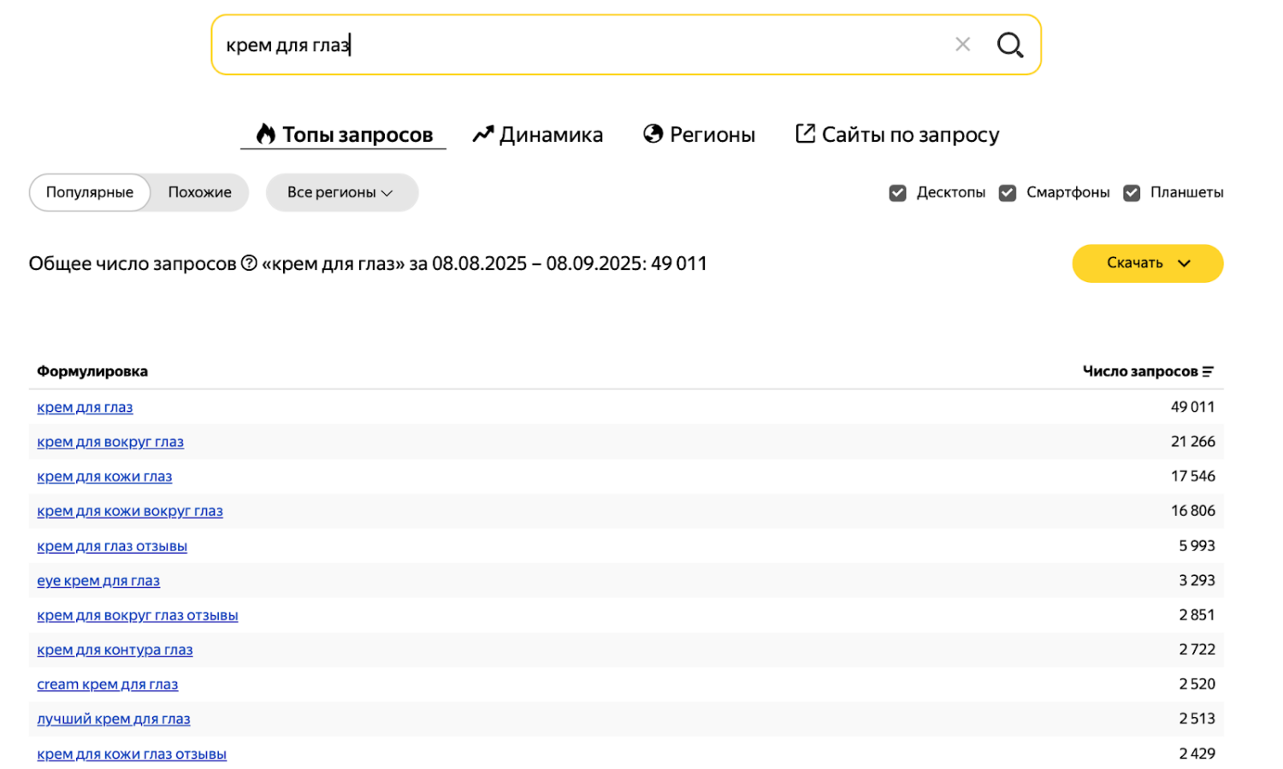
Task: Open the крем для вокруг глаз link
Action: (110, 442)
